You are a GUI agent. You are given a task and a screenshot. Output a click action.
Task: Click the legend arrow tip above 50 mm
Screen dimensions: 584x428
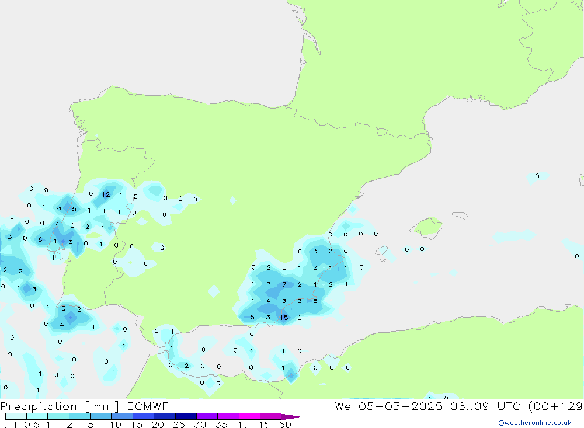[293, 416]
